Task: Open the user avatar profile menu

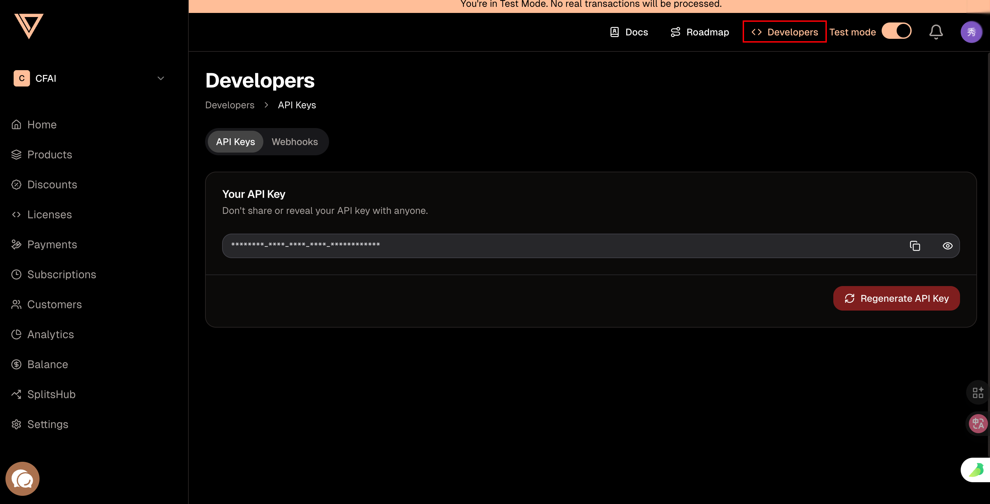Action: (x=971, y=32)
